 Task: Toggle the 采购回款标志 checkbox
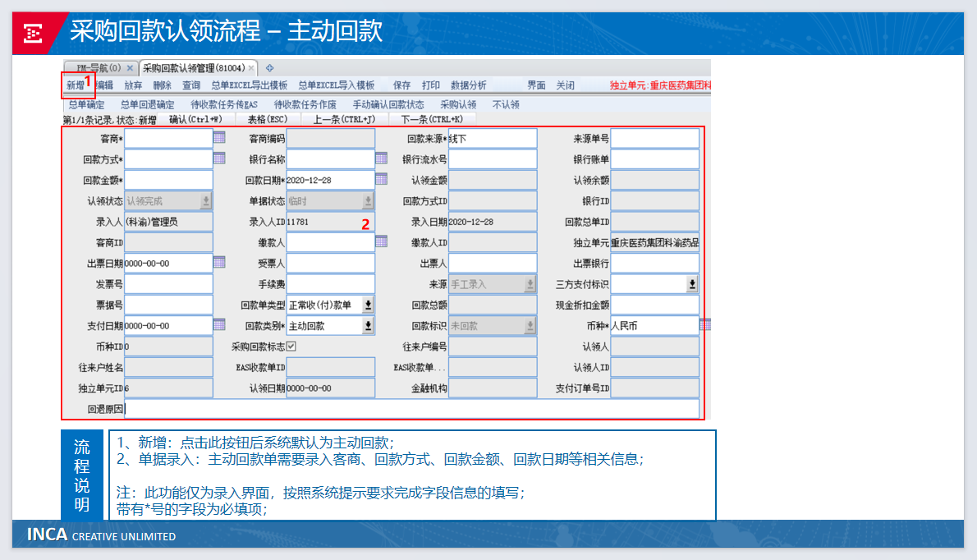point(291,347)
